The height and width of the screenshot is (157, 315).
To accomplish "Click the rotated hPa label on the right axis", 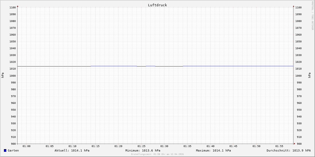I will pyautogui.click(x=309, y=75).
